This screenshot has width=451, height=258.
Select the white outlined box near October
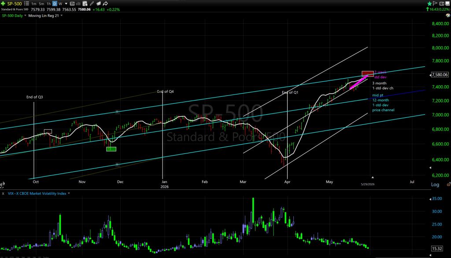click(48, 131)
